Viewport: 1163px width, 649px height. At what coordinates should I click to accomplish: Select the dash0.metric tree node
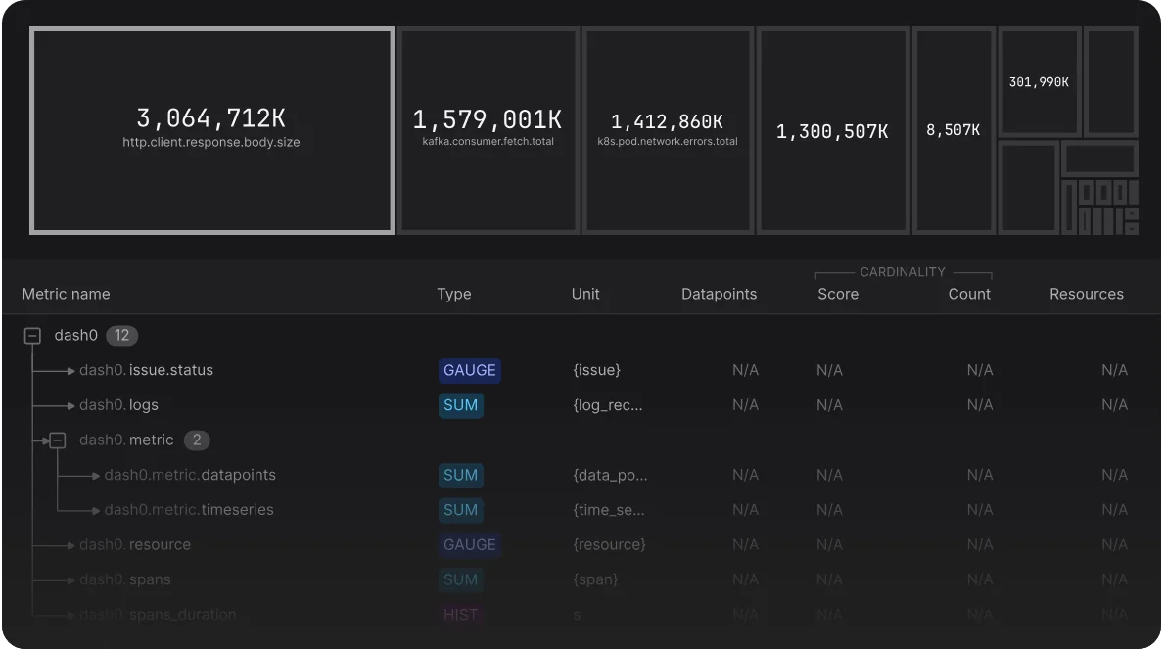click(x=126, y=440)
